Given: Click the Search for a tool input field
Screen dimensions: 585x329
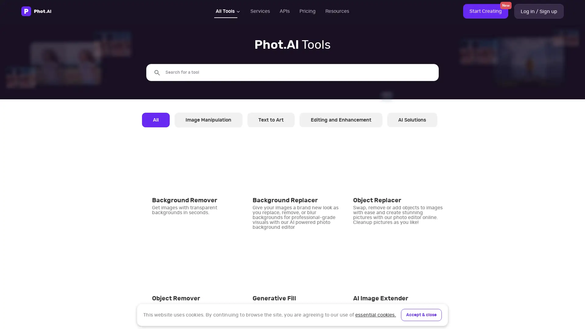Looking at the screenshot, I should pos(292,72).
